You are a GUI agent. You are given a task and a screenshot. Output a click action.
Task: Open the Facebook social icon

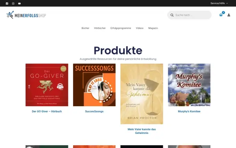coord(7,4)
